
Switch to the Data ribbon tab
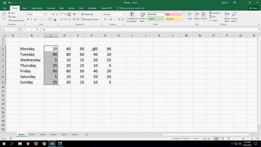62,8
